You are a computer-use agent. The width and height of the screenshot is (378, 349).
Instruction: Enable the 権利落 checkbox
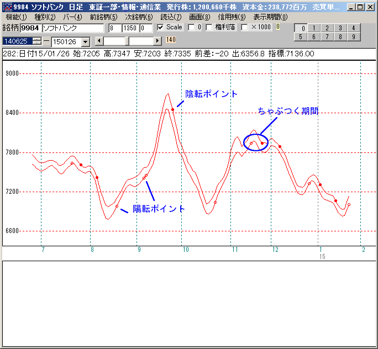[x=209, y=27]
